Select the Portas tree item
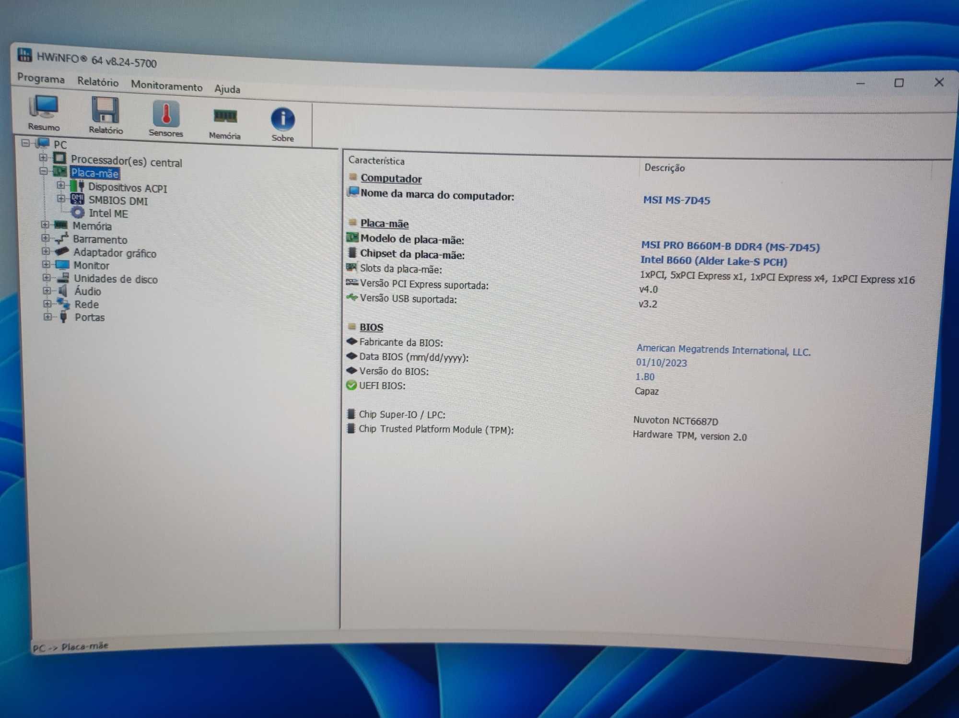 90,317
